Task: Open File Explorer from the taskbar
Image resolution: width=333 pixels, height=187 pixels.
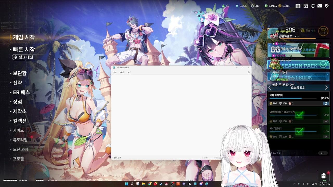Action: pos(144,184)
